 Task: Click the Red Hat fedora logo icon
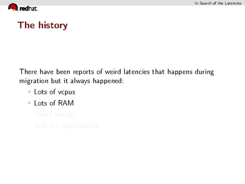(13, 7)
